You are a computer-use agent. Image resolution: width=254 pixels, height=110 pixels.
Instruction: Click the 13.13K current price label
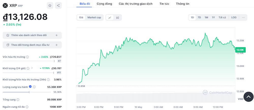coord(240,50)
